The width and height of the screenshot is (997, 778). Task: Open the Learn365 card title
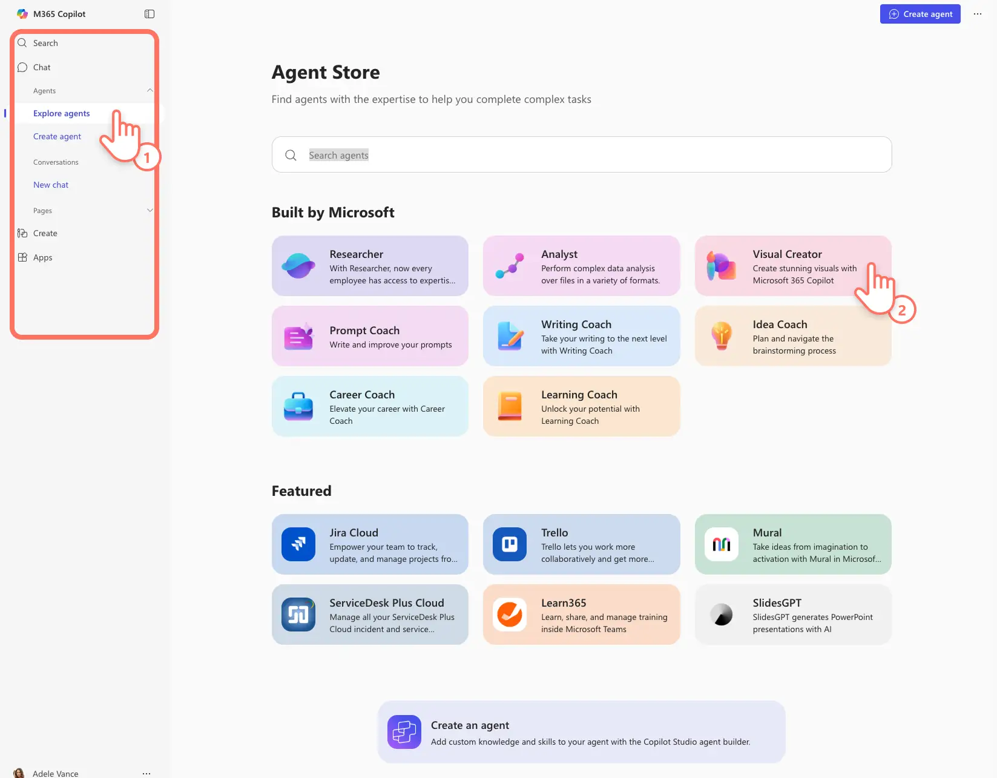[564, 603]
